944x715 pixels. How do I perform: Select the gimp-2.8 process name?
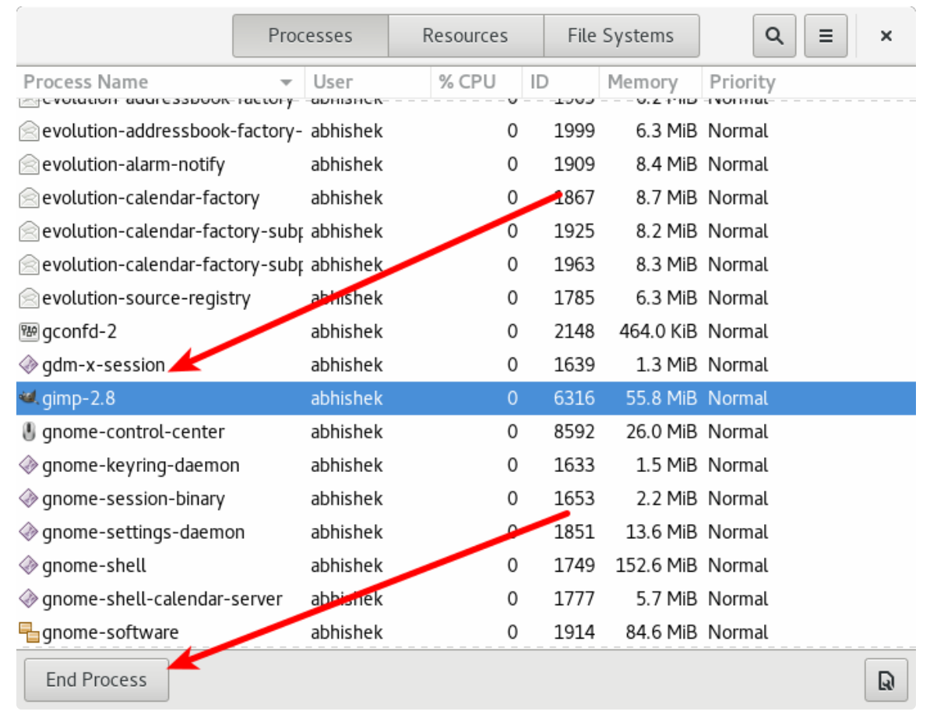79,399
